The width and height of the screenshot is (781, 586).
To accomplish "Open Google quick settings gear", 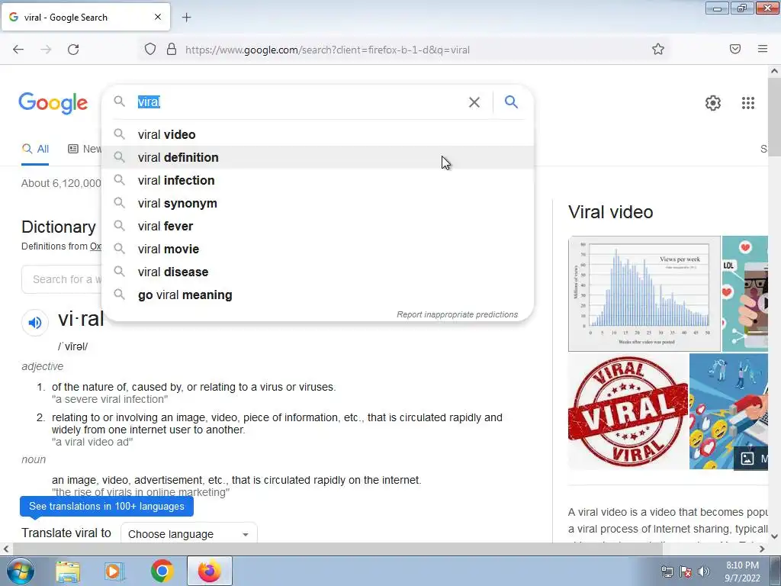I will tap(713, 103).
